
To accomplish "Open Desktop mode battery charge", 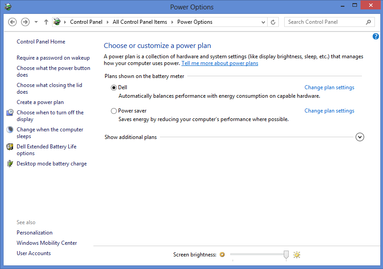I will tap(52, 164).
